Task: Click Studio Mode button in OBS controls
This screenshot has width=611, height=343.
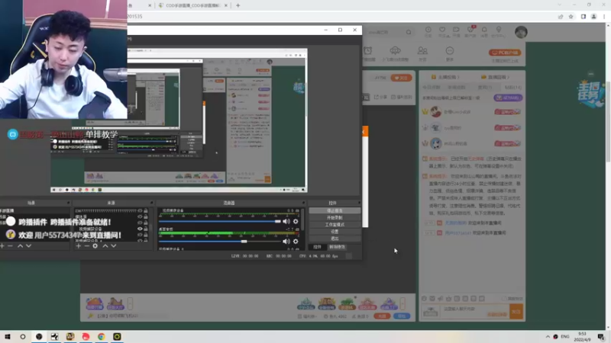Action: 335,224
